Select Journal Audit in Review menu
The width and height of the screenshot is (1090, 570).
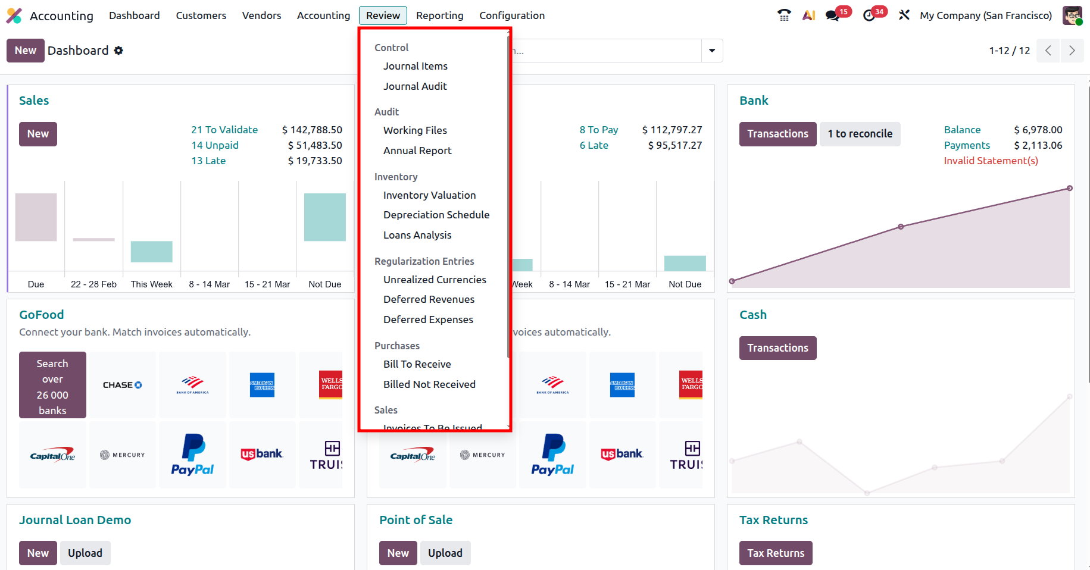click(415, 86)
